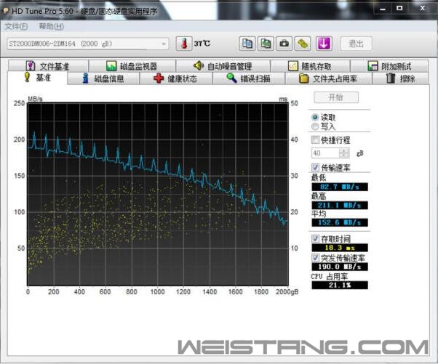
Task: Click the CPU usage value 21.1%
Action: coord(340,285)
